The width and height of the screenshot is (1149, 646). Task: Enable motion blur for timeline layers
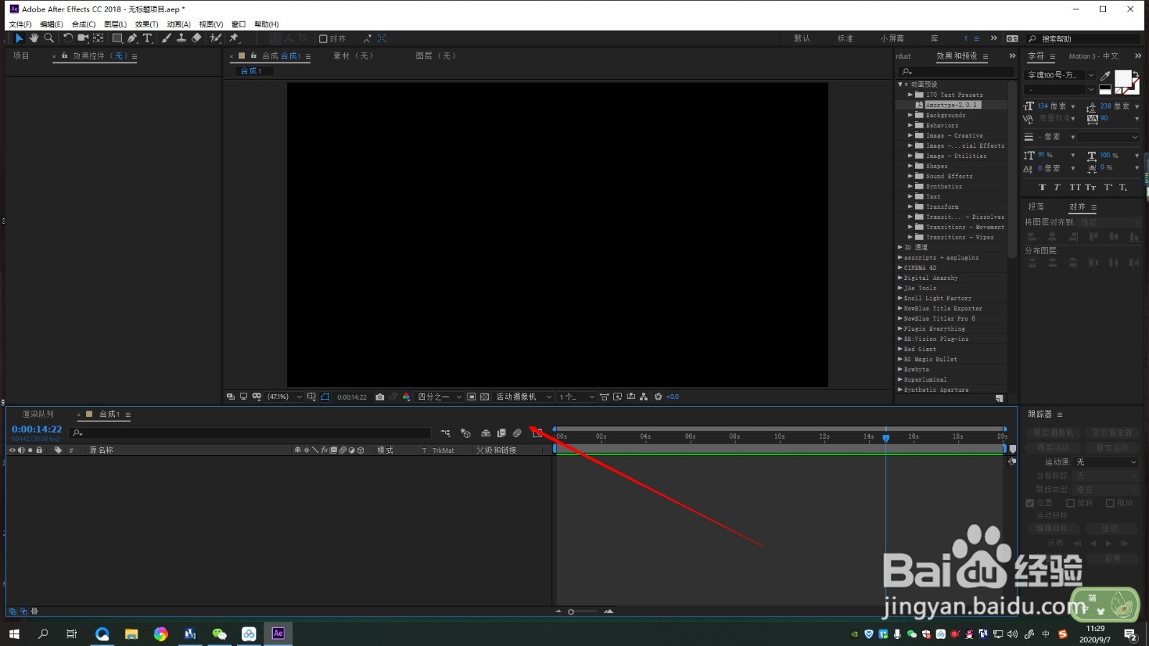(x=517, y=433)
